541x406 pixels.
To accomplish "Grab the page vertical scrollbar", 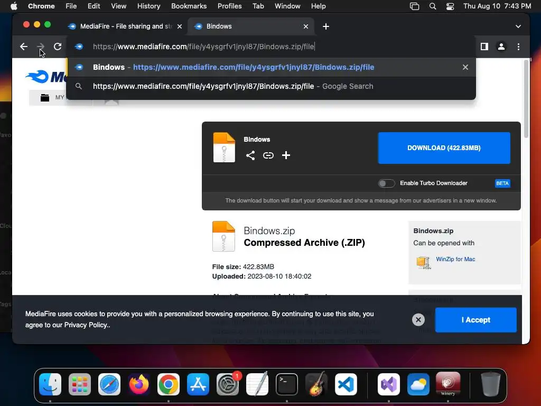I will 526,100.
